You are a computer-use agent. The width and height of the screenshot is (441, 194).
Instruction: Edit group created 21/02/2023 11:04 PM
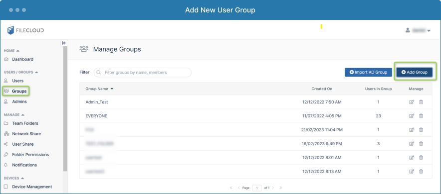pos(412,129)
